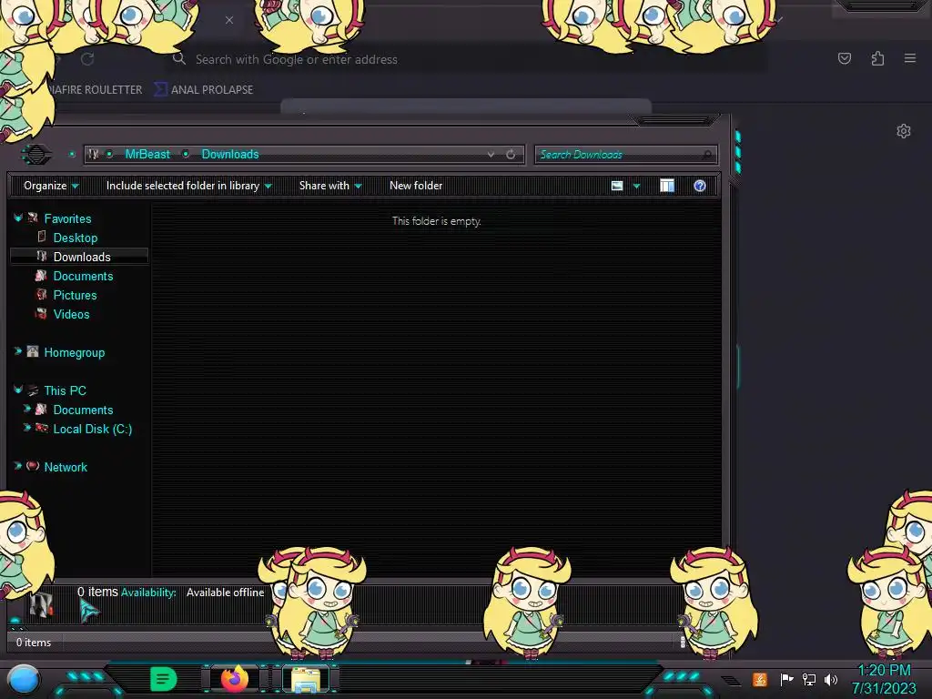Toggle the preview pane icon
The width and height of the screenshot is (932, 699).
(x=667, y=186)
